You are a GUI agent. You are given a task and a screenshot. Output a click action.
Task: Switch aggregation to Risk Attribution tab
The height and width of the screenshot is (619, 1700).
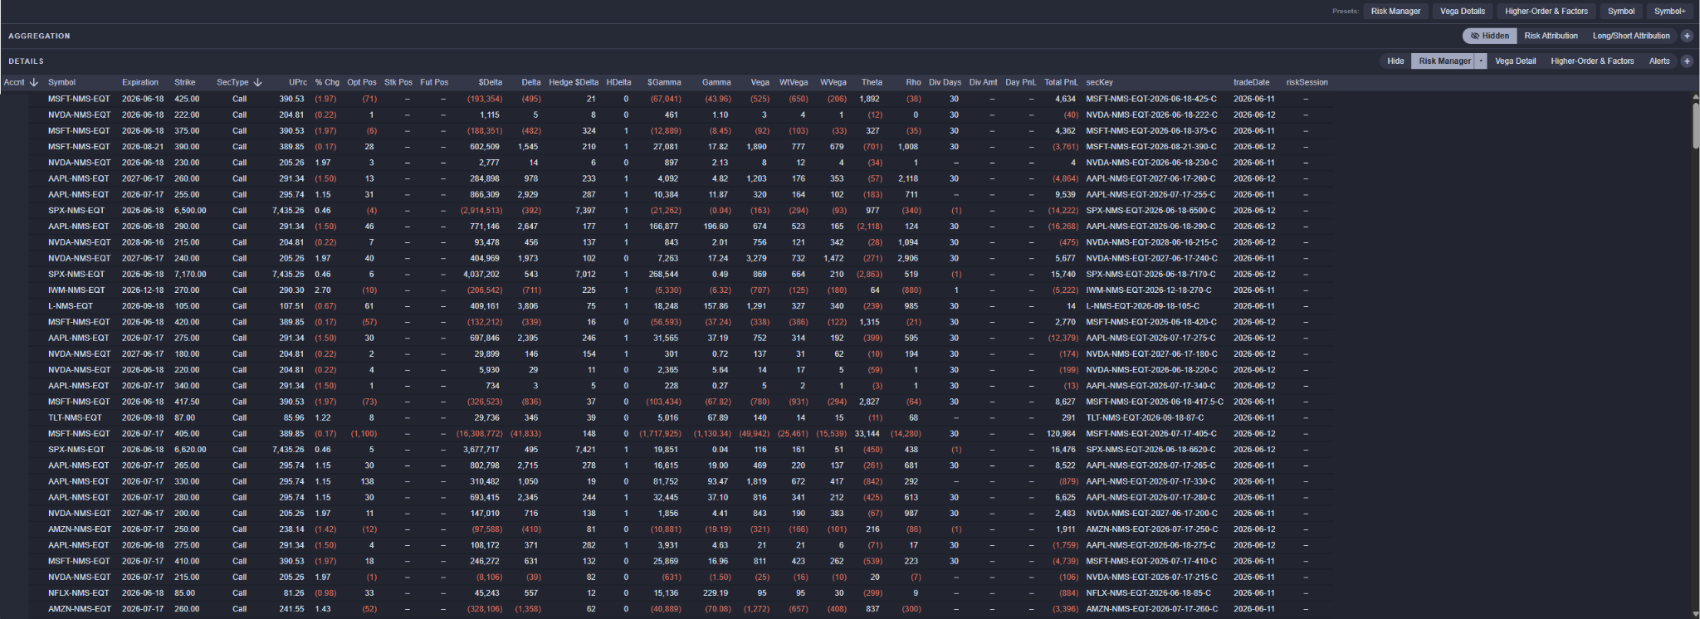[1551, 36]
